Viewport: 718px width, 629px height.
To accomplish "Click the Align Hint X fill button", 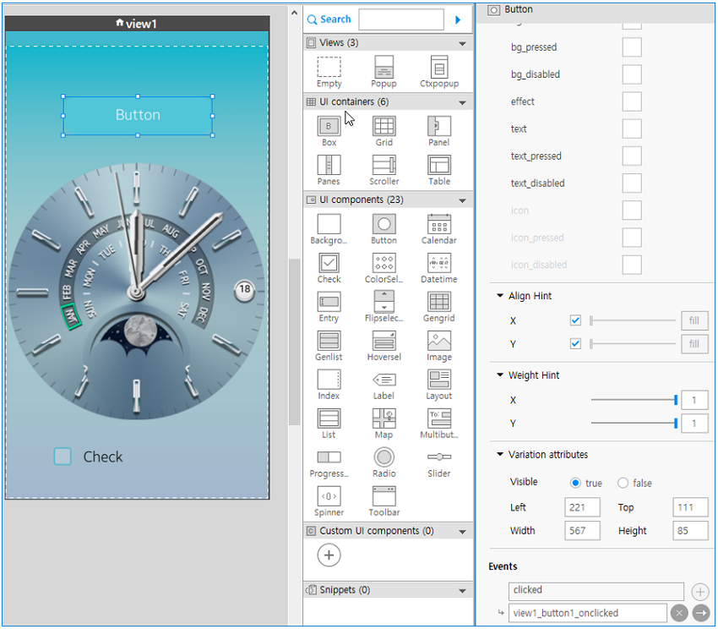I will coord(694,321).
